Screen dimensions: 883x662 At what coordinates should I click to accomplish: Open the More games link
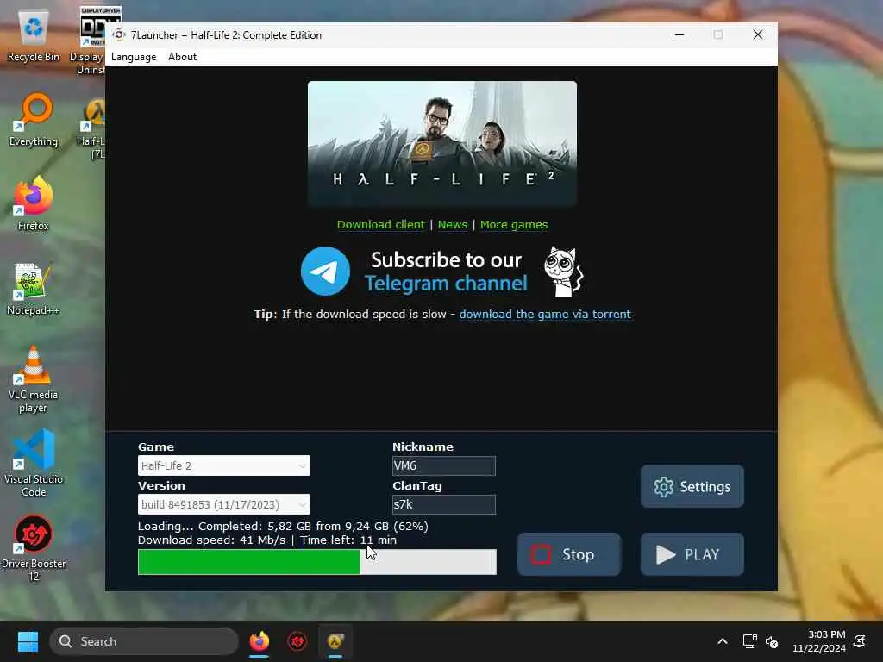pyautogui.click(x=514, y=225)
